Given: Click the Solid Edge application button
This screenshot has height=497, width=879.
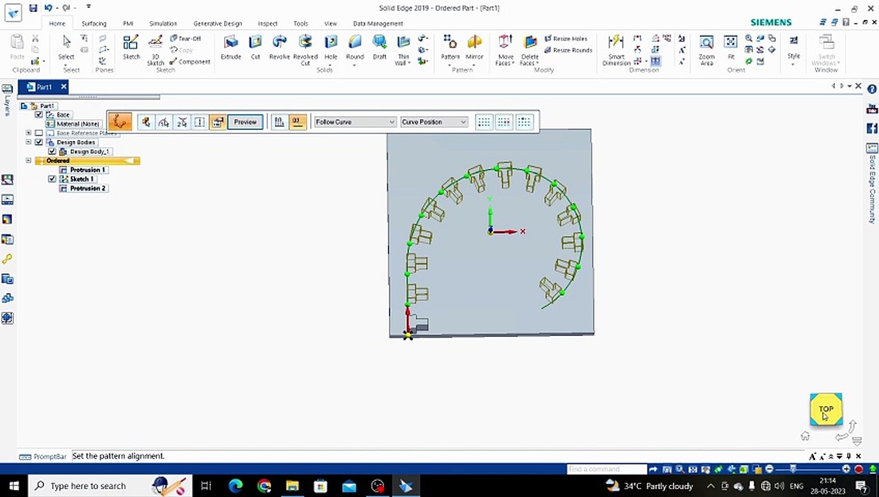Looking at the screenshot, I should (13, 11).
